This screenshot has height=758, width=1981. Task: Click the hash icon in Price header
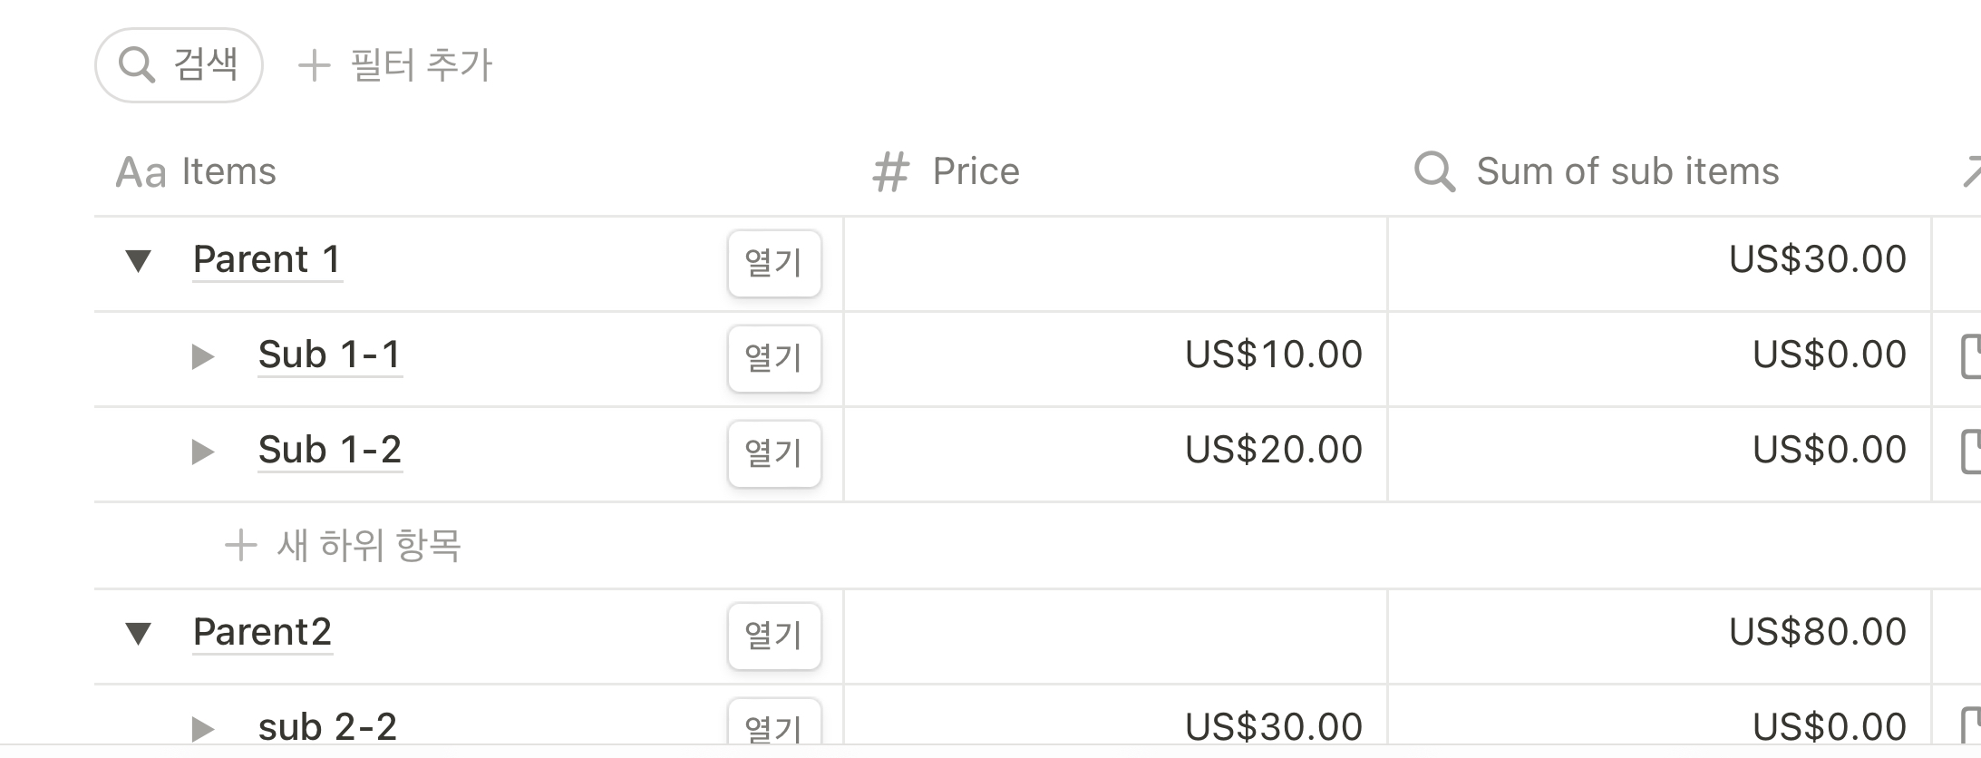(890, 171)
